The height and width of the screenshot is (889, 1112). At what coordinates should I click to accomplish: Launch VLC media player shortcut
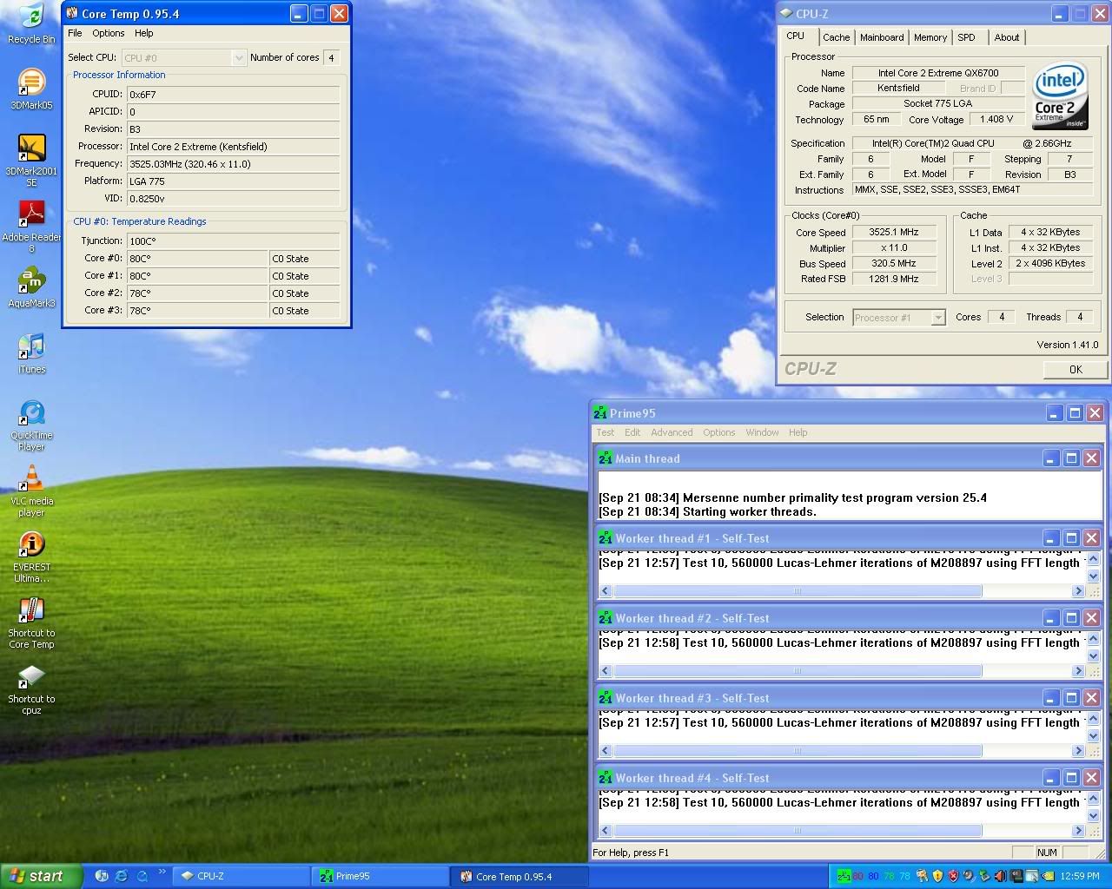[31, 491]
